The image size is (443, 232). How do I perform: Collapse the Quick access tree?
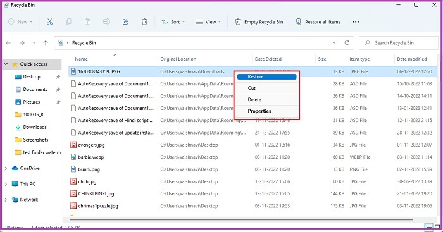[x=6, y=64]
